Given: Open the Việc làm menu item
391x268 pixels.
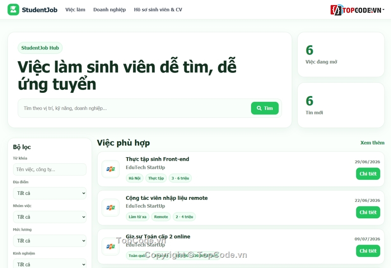Looking at the screenshot, I should click(x=75, y=10).
